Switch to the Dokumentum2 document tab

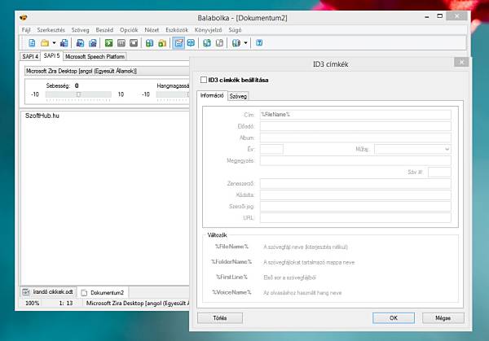click(x=103, y=293)
